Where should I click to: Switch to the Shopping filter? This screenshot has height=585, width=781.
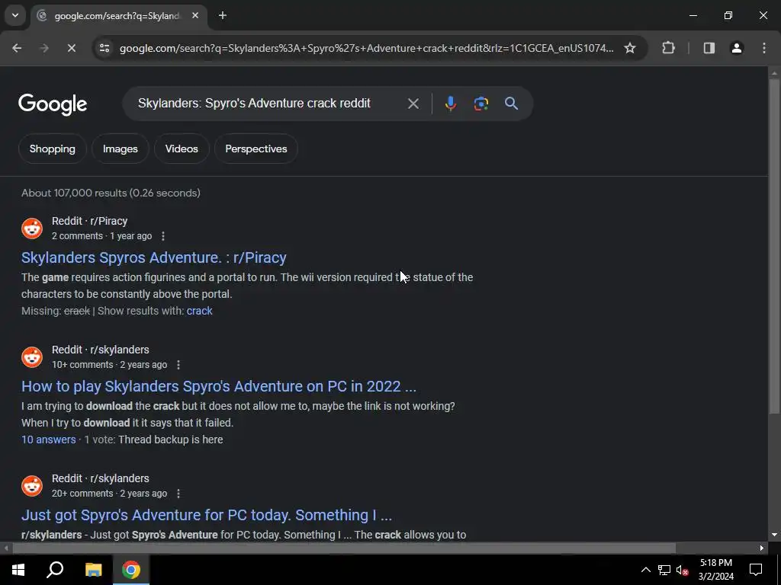click(x=53, y=149)
